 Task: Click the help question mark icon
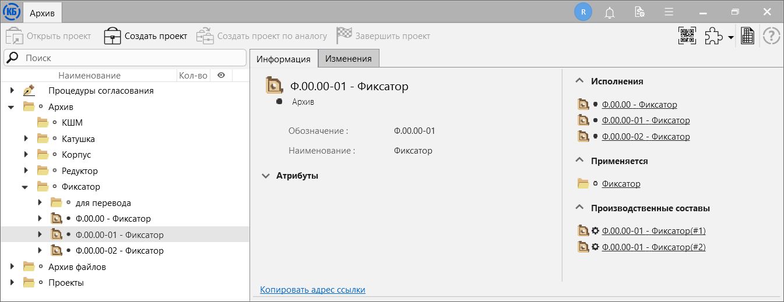(771, 36)
